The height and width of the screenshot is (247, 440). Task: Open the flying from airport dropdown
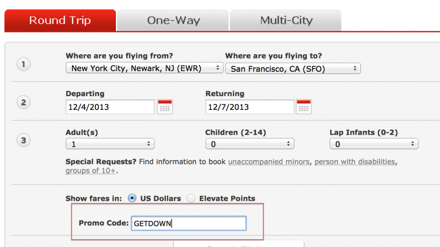pos(144,68)
